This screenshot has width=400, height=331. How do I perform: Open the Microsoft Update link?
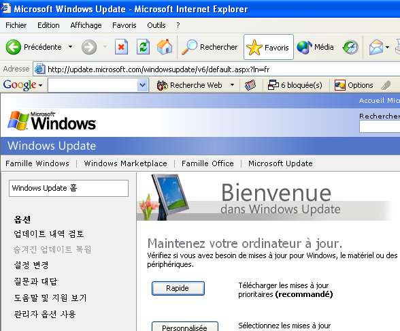(280, 163)
